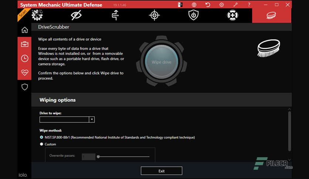Click the wiping options vertical scrollbar
This screenshot has width=309, height=179.
click(289, 131)
